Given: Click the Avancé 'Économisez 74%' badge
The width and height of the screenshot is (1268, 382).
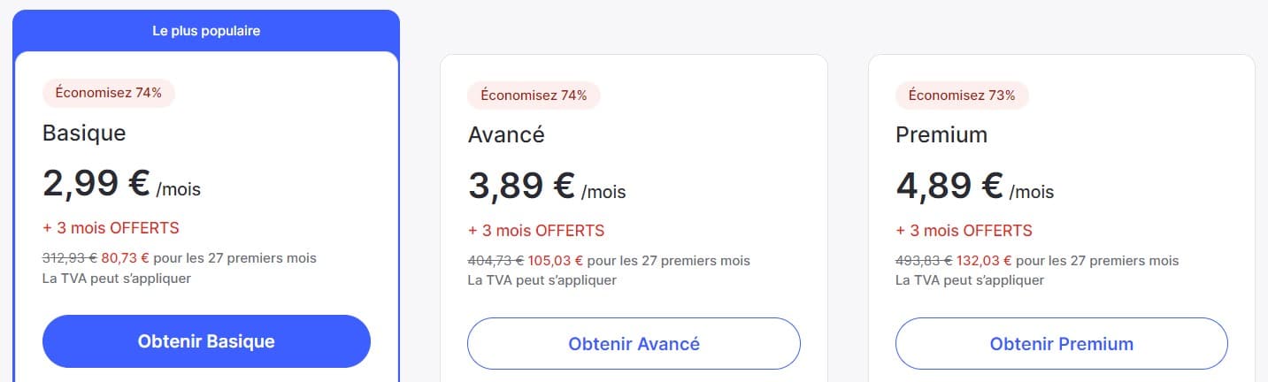Looking at the screenshot, I should (534, 95).
